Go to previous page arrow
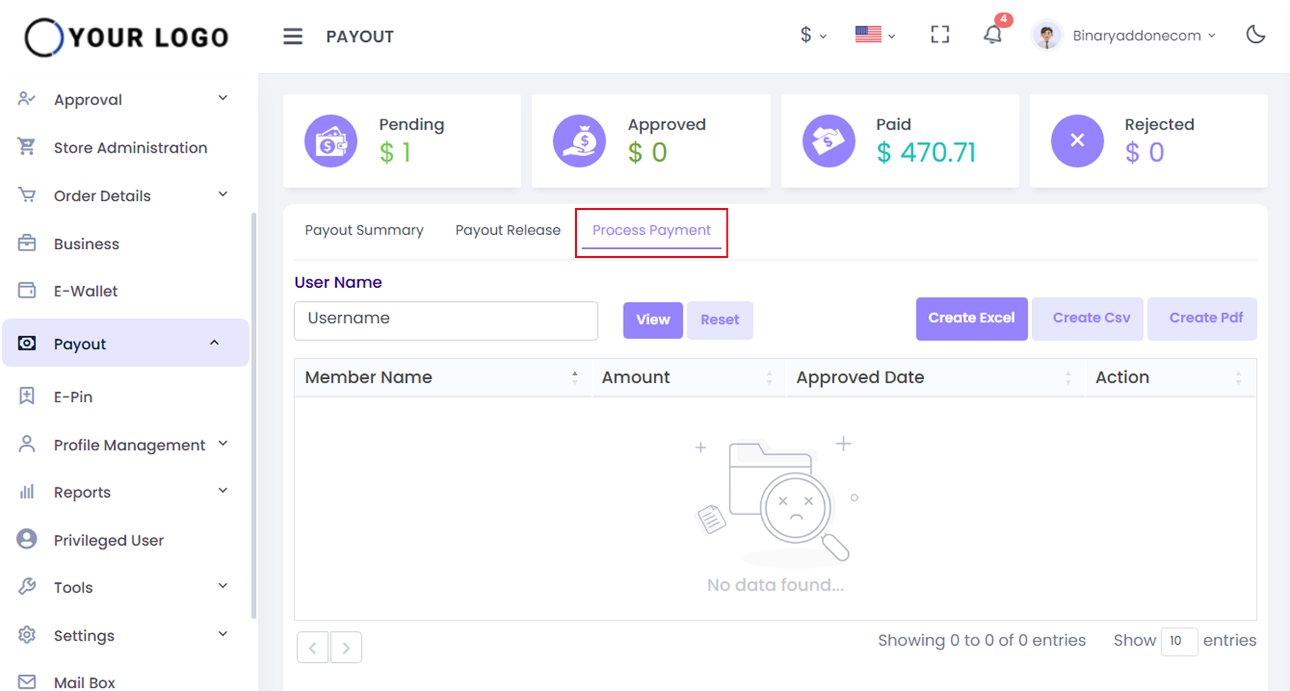The image size is (1290, 691). (x=313, y=648)
